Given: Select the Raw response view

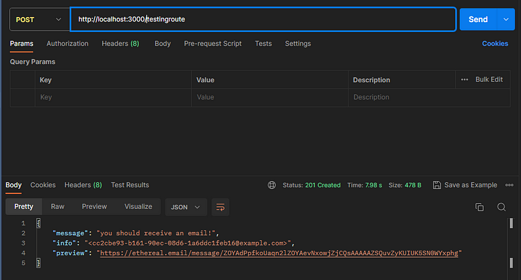Looking at the screenshot, I should [x=58, y=206].
